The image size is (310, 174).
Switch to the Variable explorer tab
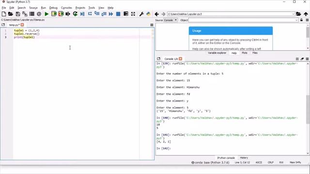click(x=217, y=53)
